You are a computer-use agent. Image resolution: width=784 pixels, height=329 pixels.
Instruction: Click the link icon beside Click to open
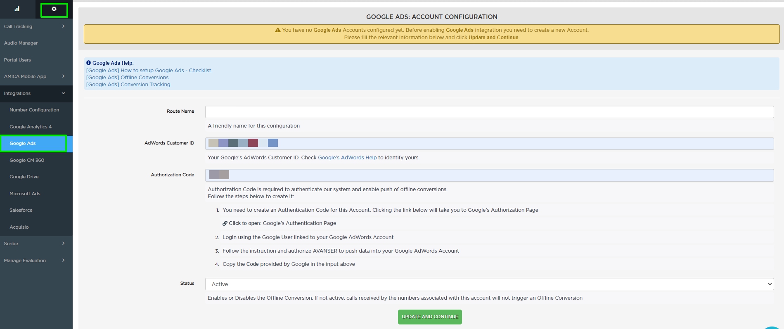point(225,223)
